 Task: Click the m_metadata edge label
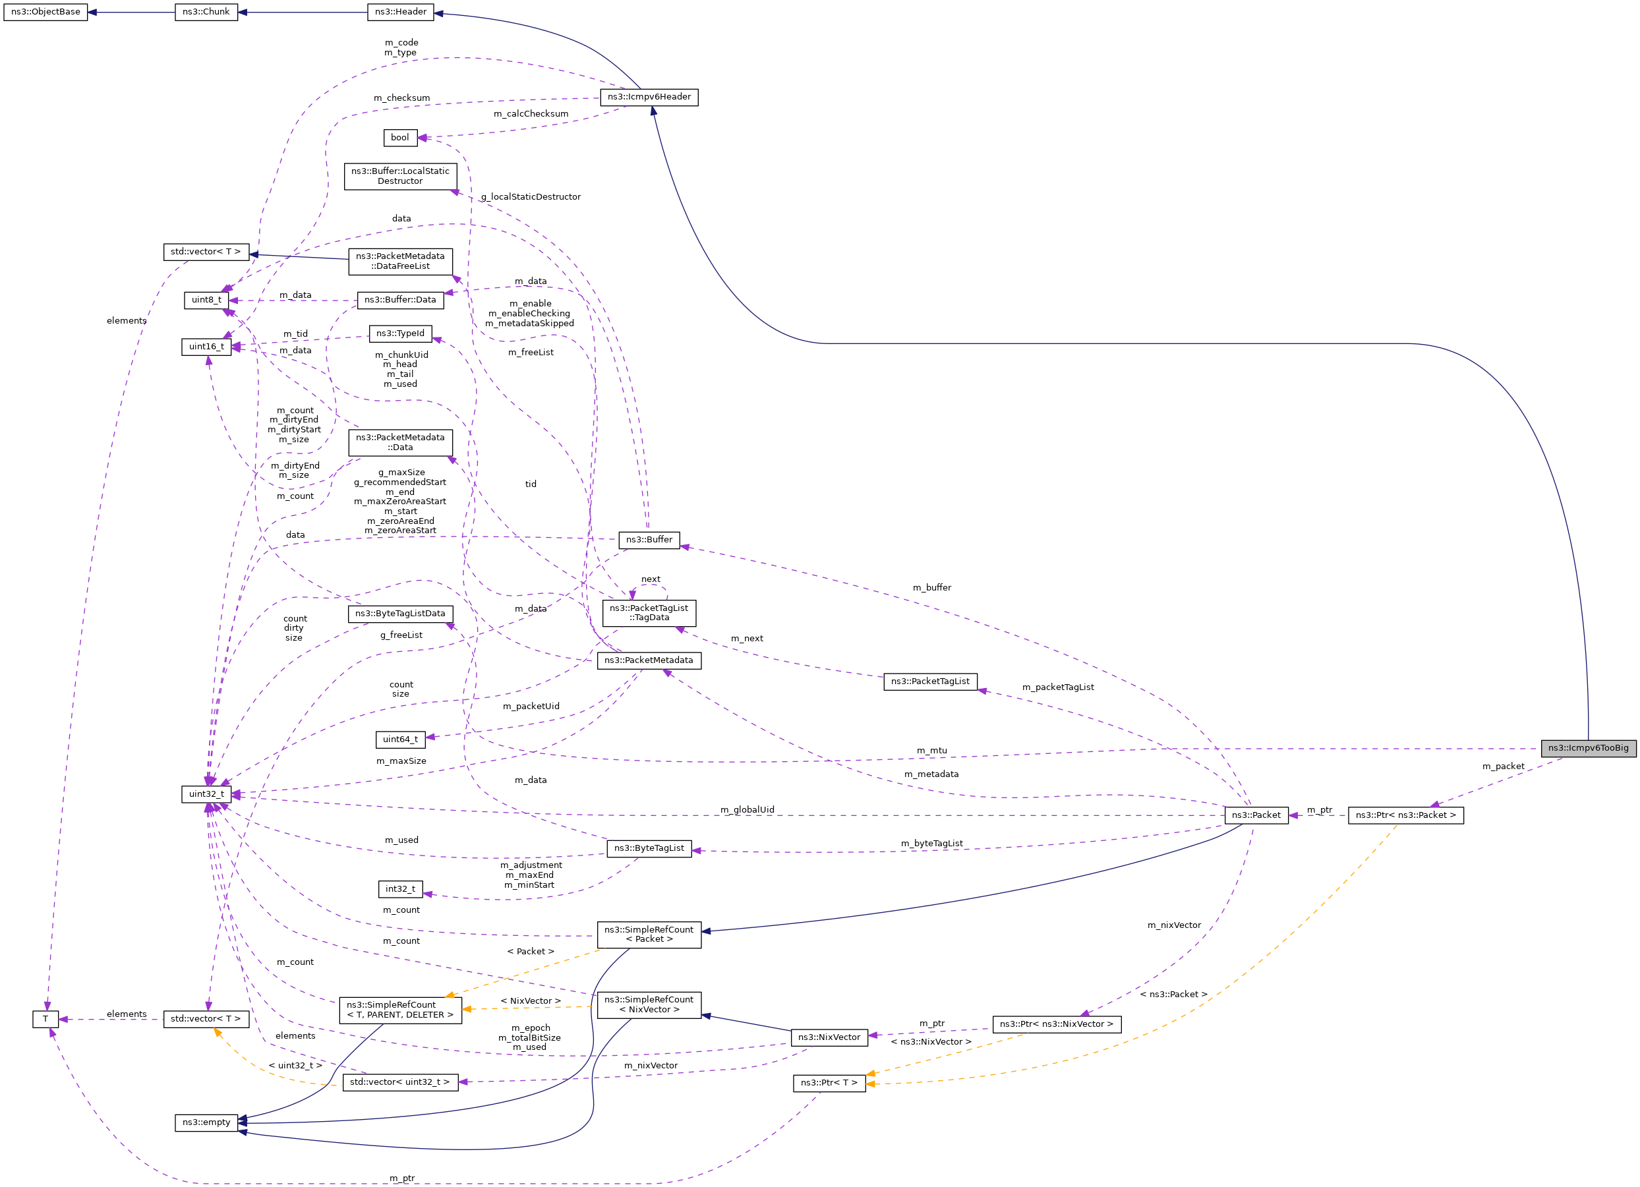[931, 774]
